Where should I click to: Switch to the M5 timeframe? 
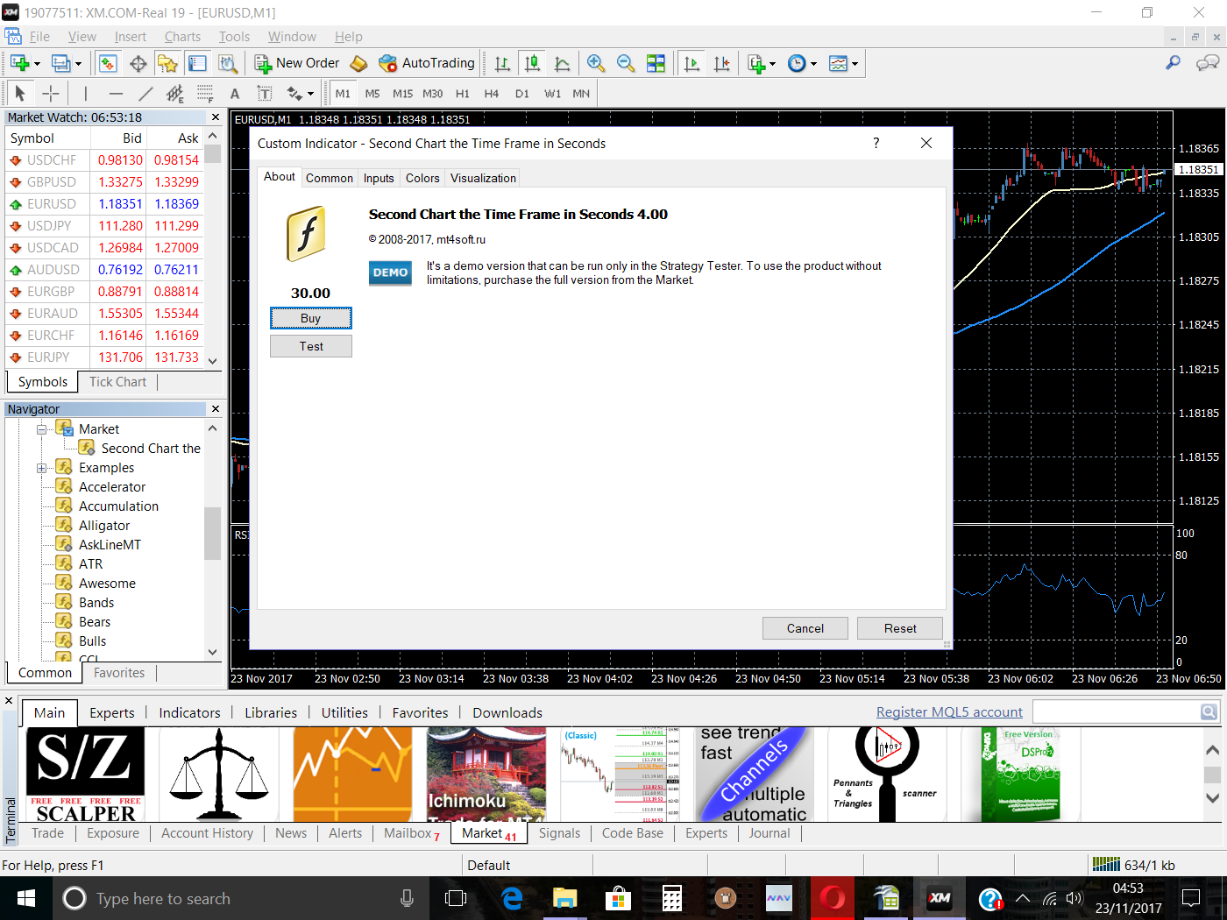[372, 94]
